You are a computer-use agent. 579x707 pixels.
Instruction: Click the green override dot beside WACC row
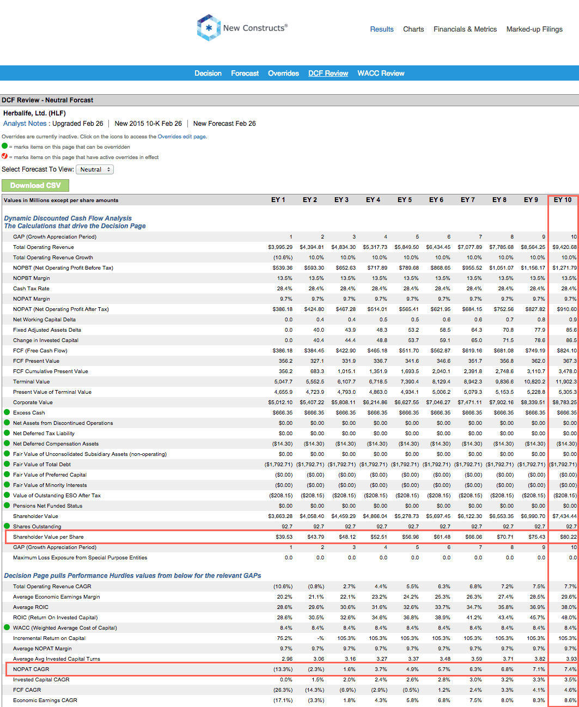coord(7,627)
